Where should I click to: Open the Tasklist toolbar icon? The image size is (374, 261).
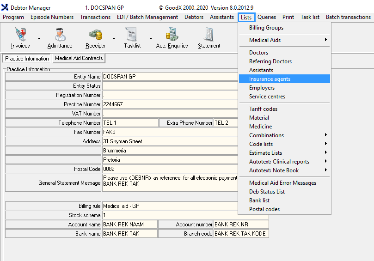[132, 35]
